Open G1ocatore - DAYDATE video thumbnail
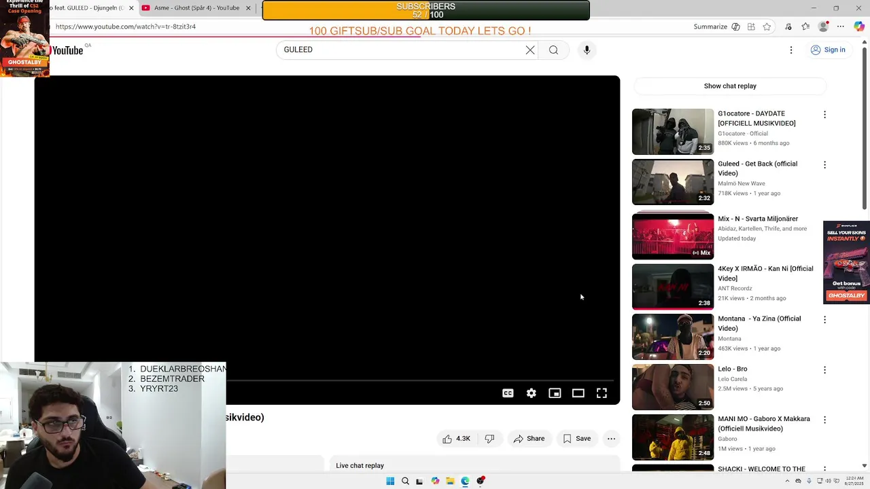 click(673, 132)
